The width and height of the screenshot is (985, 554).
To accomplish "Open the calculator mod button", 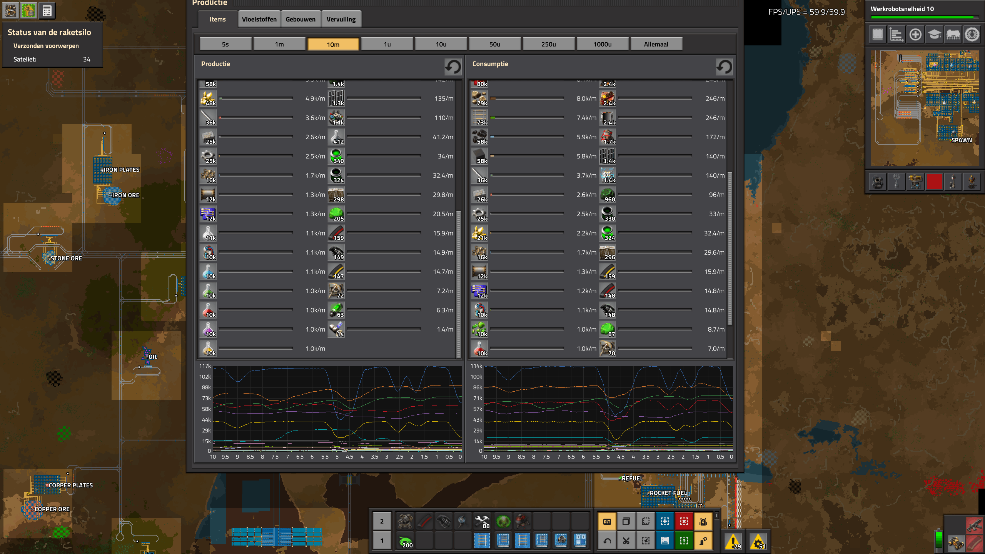I will point(47,11).
